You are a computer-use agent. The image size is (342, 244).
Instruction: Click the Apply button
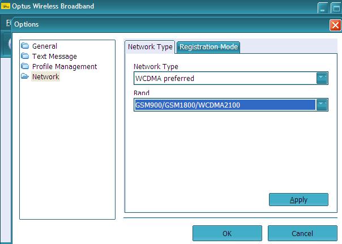(x=298, y=199)
